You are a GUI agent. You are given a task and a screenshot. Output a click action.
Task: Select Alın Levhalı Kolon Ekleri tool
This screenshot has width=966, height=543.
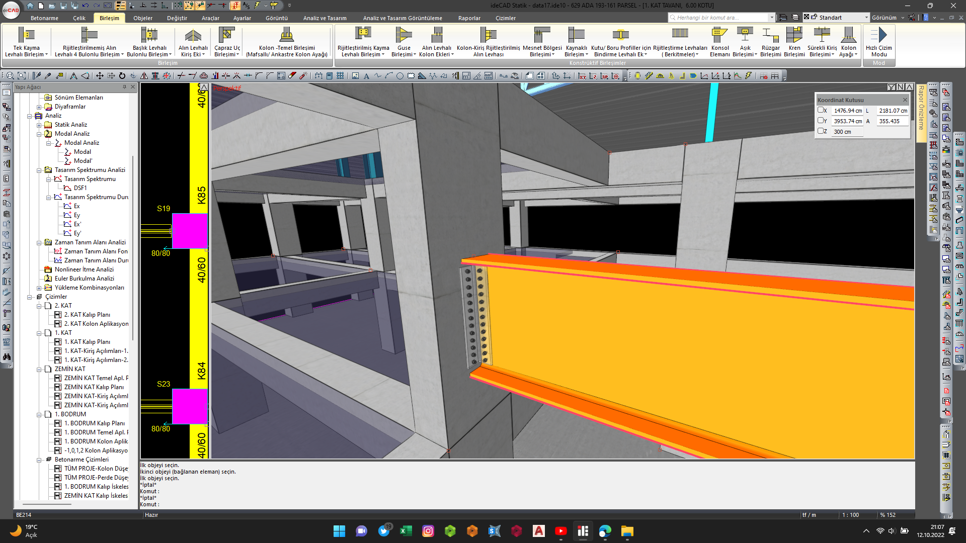436,42
